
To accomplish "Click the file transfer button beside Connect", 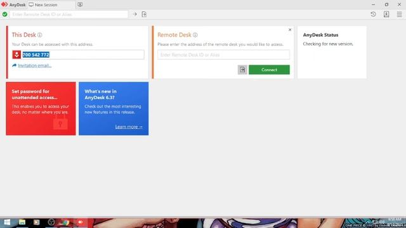I will click(x=242, y=70).
